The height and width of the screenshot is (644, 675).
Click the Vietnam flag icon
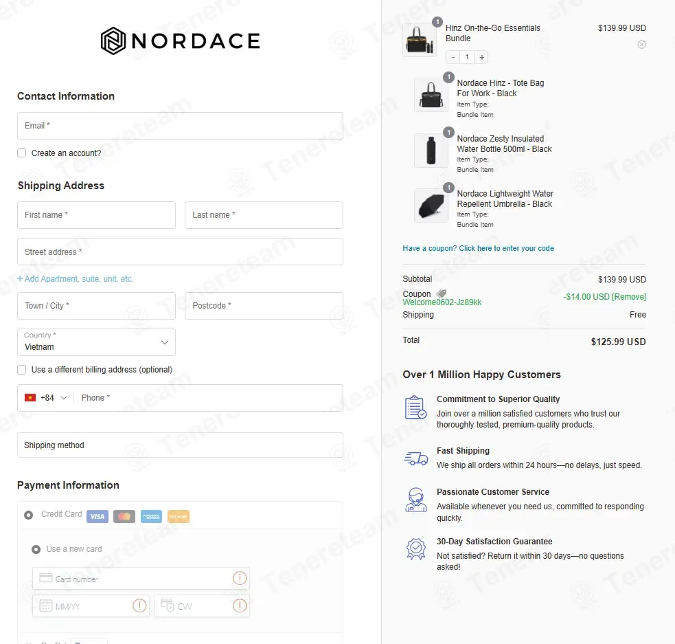click(x=30, y=397)
